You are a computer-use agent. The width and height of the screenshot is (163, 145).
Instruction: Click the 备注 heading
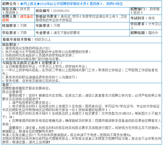(x=7, y=85)
